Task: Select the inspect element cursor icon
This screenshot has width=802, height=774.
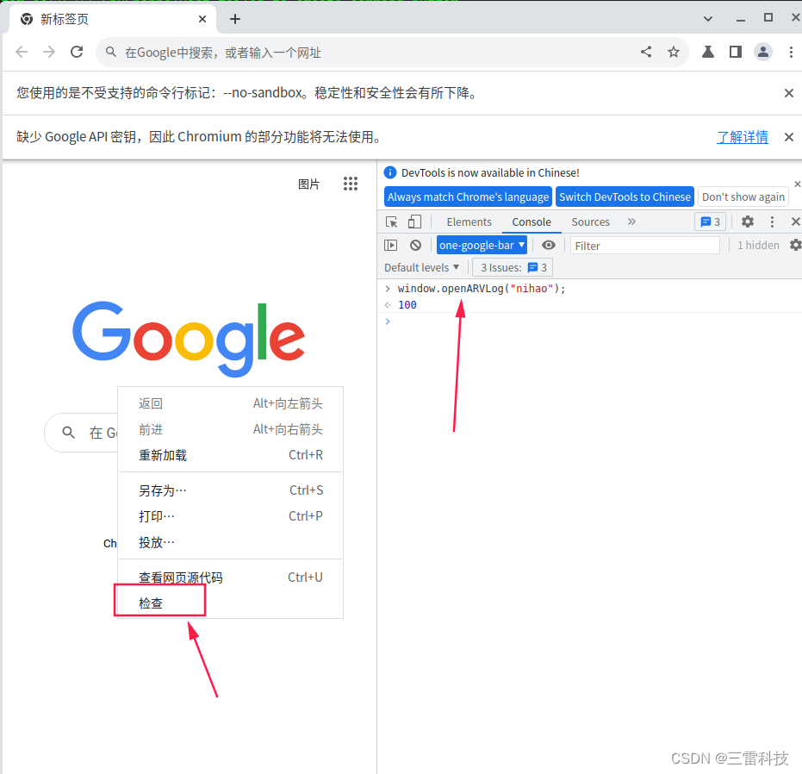Action: pyautogui.click(x=392, y=222)
